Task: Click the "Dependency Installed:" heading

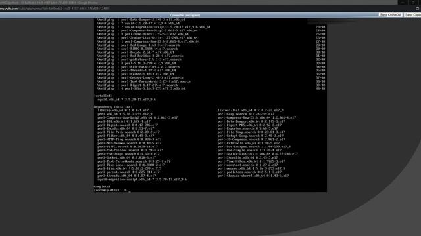Action: pyautogui.click(x=112, y=107)
